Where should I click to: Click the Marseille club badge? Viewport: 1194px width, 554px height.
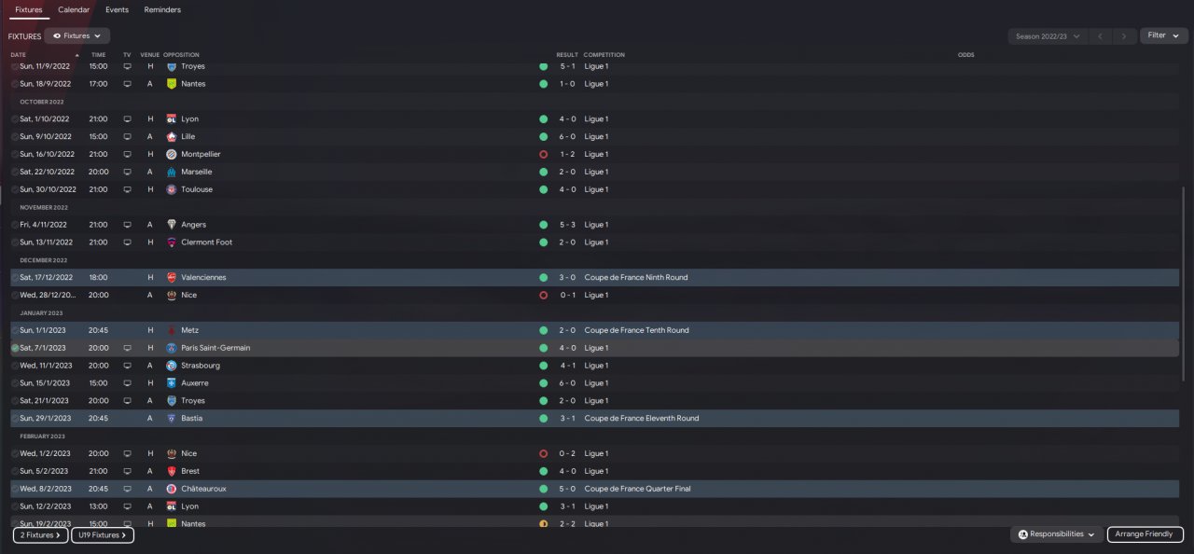tap(172, 172)
